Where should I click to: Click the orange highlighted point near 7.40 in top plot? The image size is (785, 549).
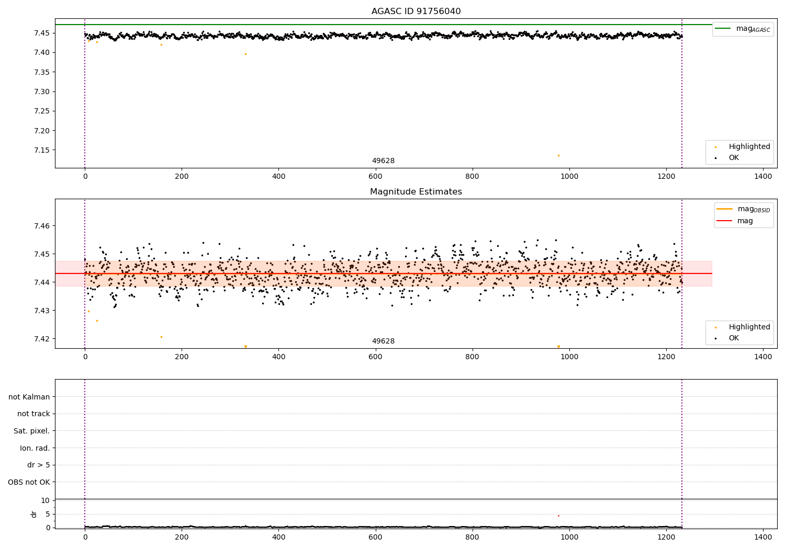[245, 54]
